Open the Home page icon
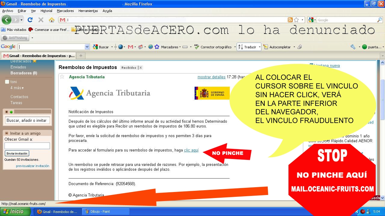 point(52,20)
